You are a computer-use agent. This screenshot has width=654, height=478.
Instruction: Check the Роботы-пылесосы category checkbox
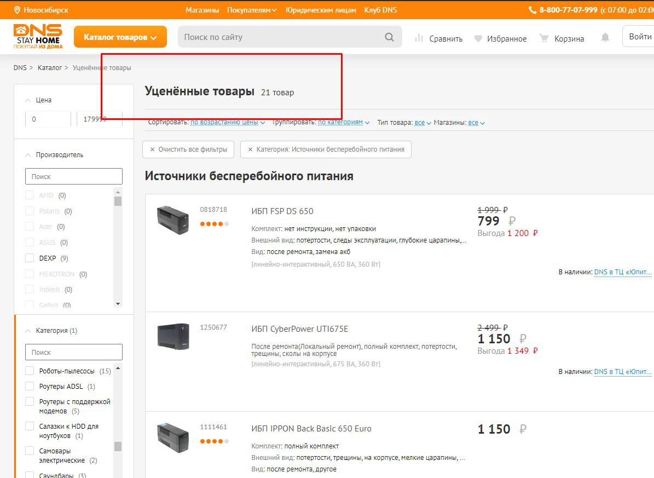30,371
